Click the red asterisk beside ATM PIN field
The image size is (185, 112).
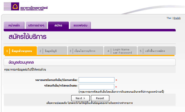coord(116,87)
